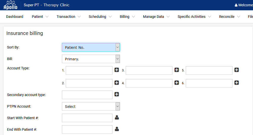Open the Bill dropdown showing Primary

click(x=91, y=59)
